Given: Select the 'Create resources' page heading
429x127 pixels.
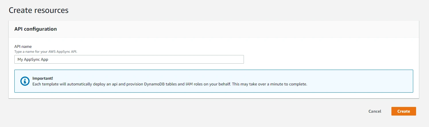Looking at the screenshot, I should click(x=39, y=10).
